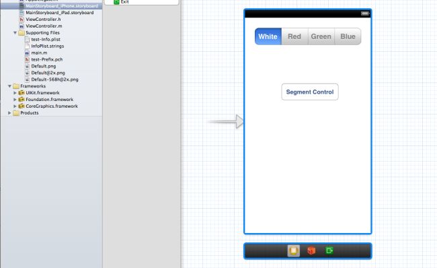Click the Default.png file icon
The width and height of the screenshot is (437, 268).
click(x=27, y=66)
